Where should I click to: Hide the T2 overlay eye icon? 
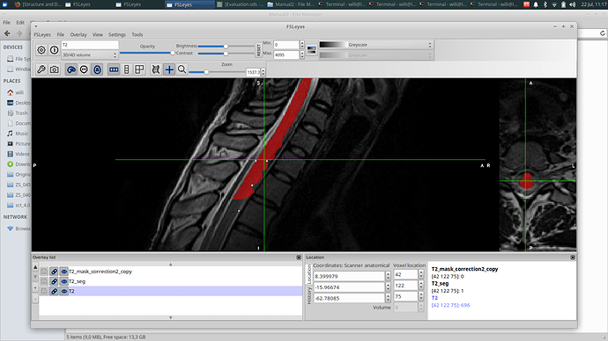point(64,292)
